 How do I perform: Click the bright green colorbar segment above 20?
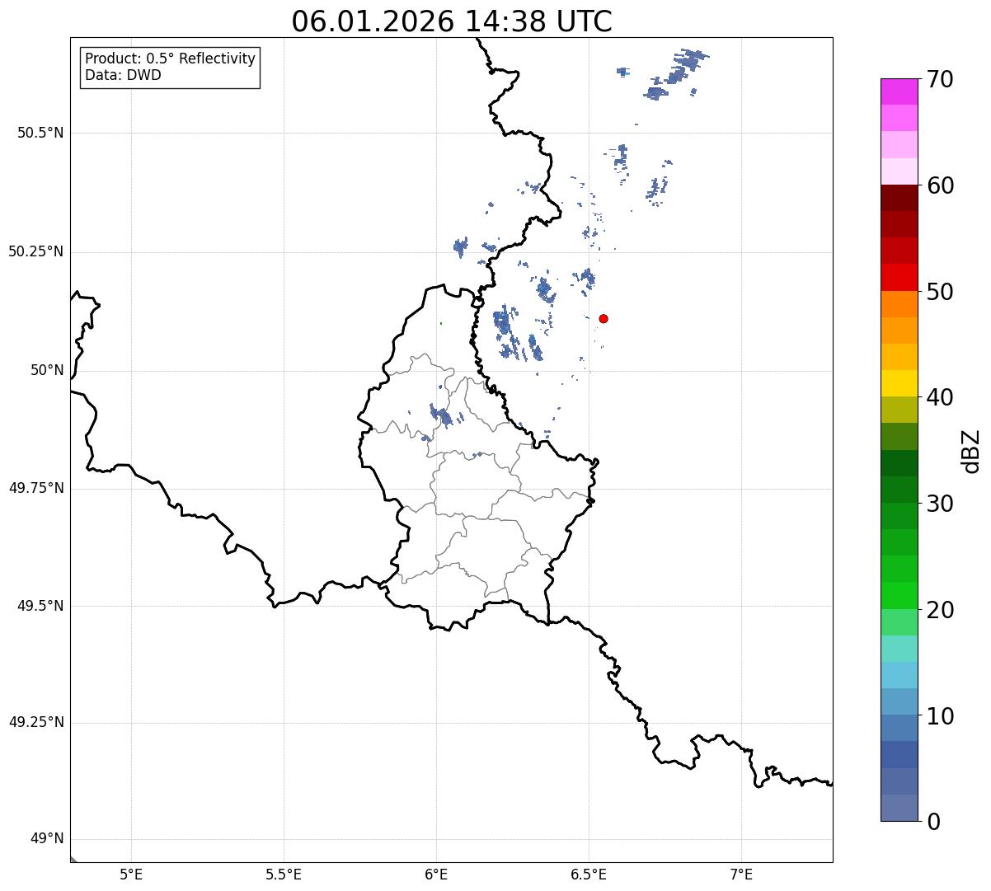pyautogui.click(x=899, y=596)
